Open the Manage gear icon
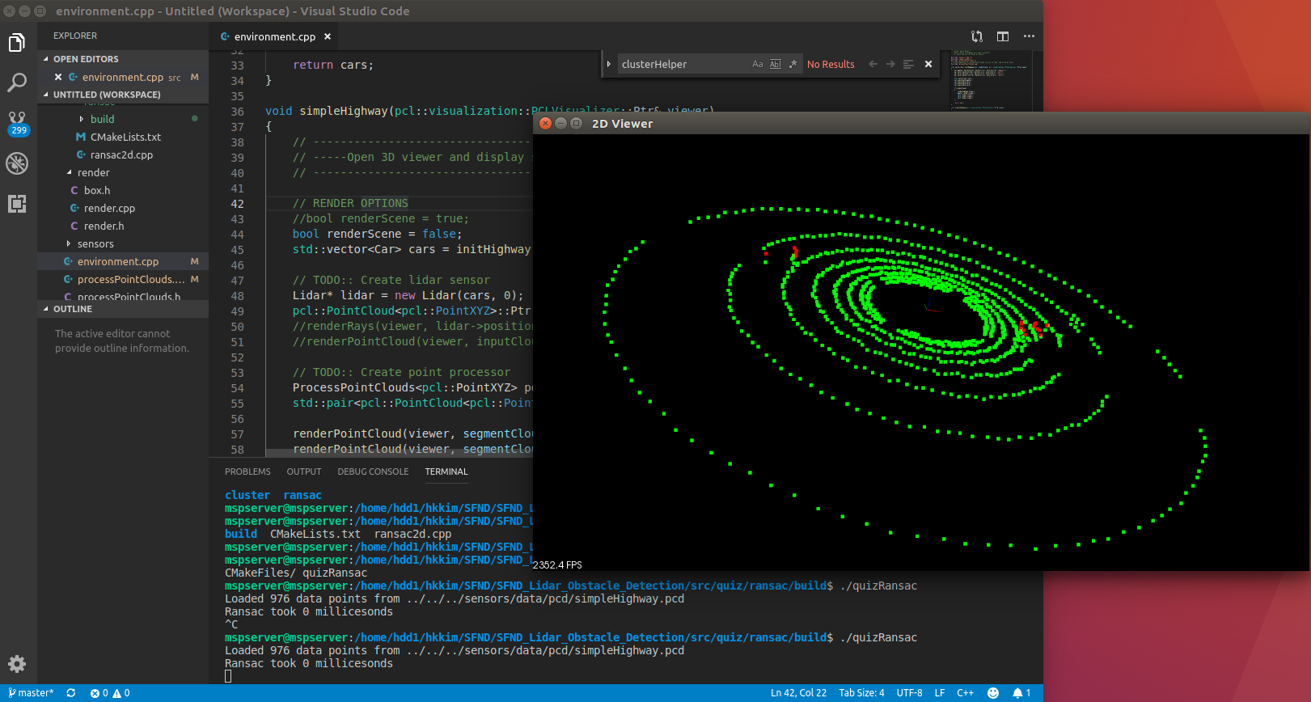Image resolution: width=1311 pixels, height=702 pixels. tap(17, 664)
